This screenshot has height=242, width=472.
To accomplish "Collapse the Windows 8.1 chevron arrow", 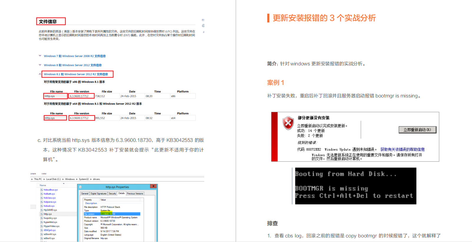I will (x=40, y=74).
